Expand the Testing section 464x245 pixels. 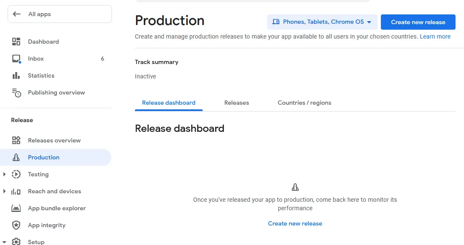pyautogui.click(x=5, y=174)
